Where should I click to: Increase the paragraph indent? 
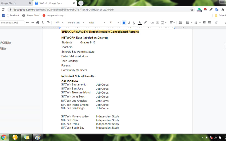coord(209,23)
